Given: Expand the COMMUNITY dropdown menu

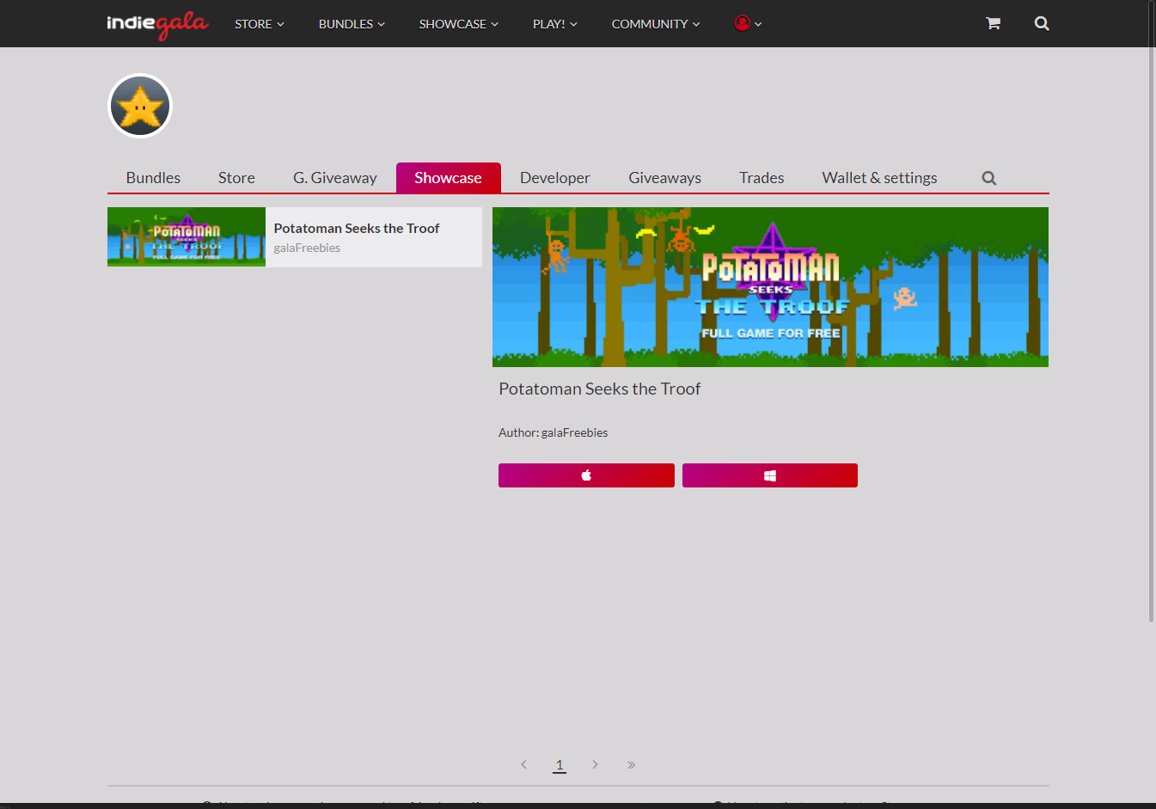Looking at the screenshot, I should 656,24.
